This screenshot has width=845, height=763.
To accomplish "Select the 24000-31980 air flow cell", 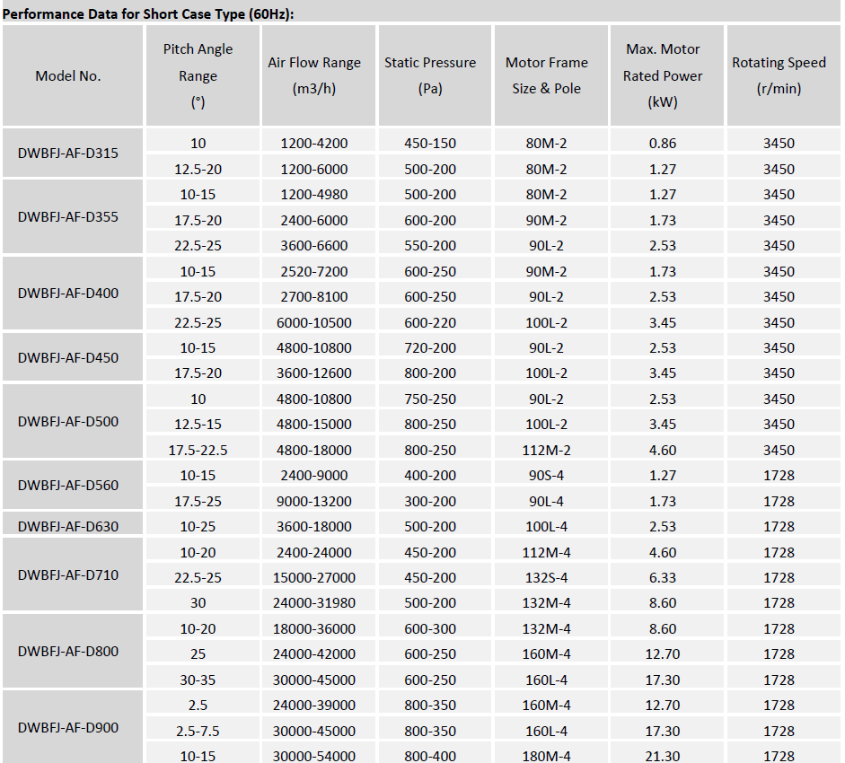I will (314, 602).
